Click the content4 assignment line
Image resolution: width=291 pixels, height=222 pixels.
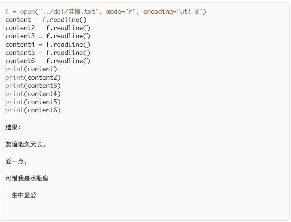(x=48, y=44)
